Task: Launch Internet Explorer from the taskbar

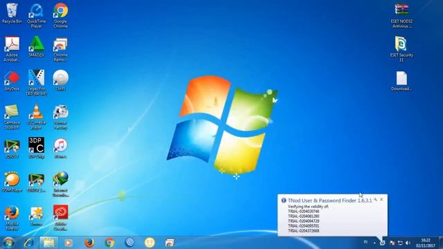Action: pos(28,243)
